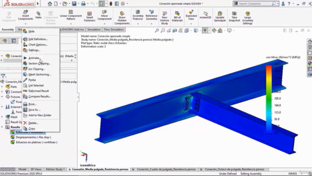Screen dimensions: 312x176
Task: Click Show Hidden Components
Action: pyautogui.click(x=122, y=18)
